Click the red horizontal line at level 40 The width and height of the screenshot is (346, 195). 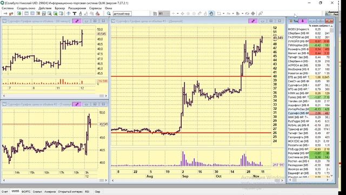191,76
